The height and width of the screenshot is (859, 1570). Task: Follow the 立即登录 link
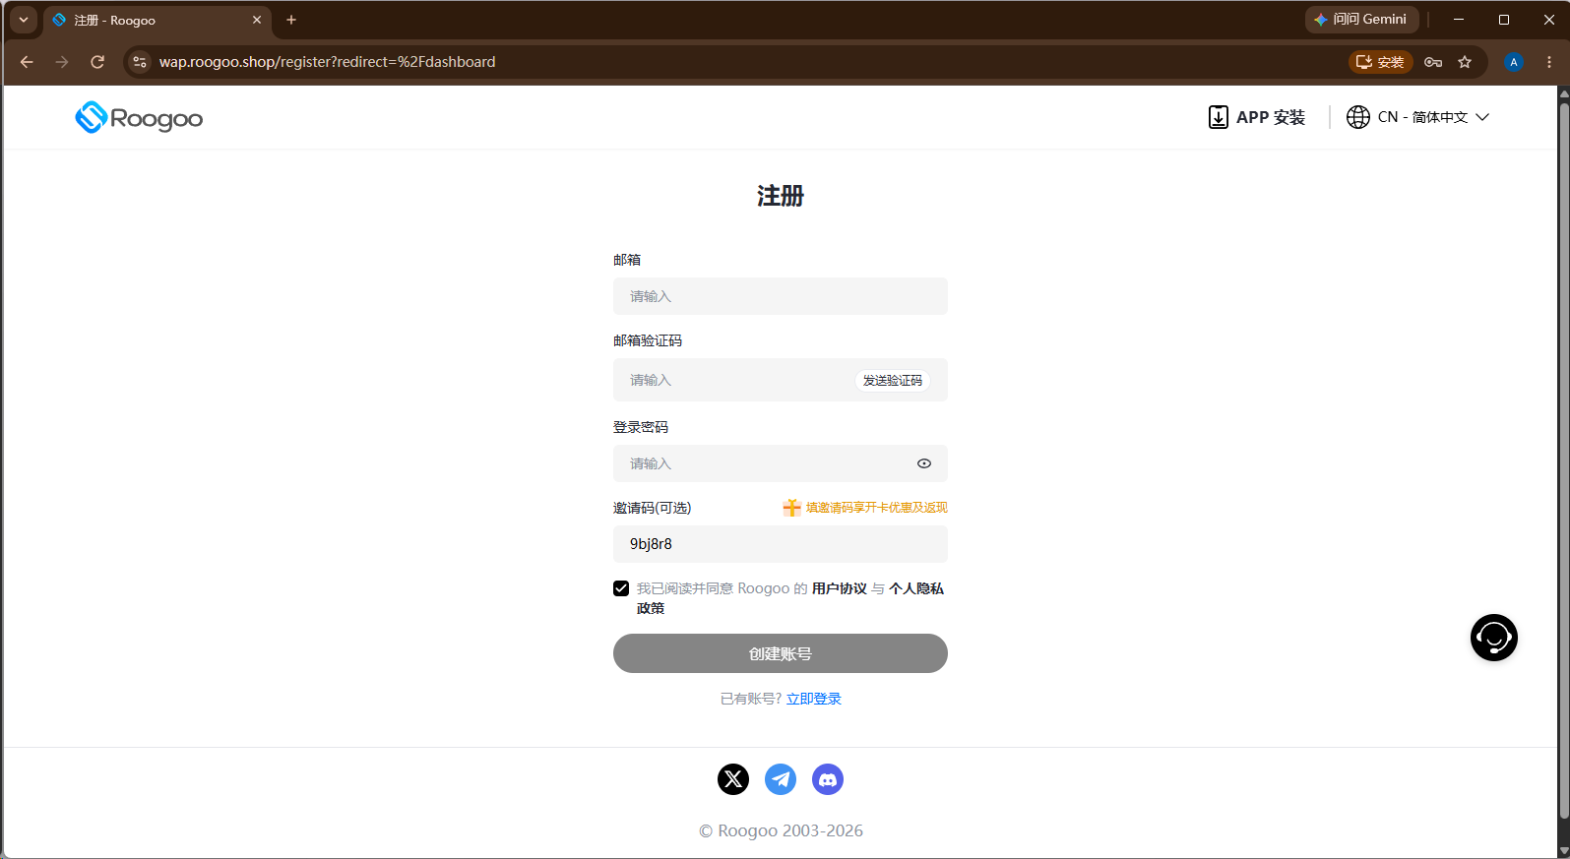coord(814,699)
